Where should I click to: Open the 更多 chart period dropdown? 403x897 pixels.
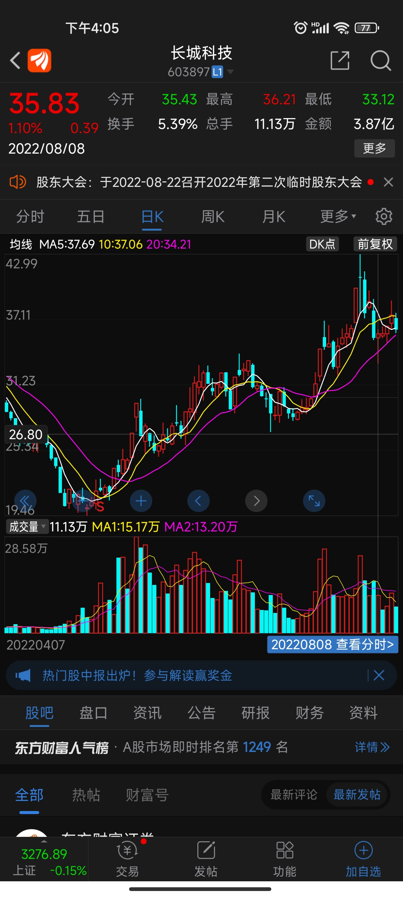[x=338, y=216]
